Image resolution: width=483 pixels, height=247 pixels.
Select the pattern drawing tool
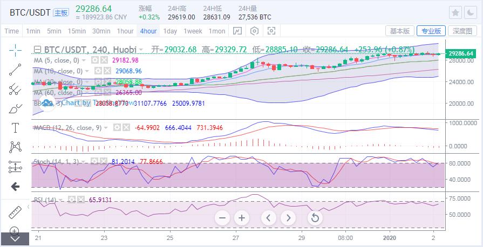[15, 147]
